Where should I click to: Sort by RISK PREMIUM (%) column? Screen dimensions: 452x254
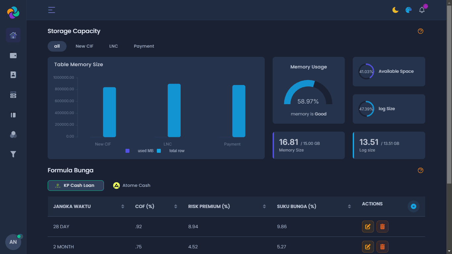[264, 206]
